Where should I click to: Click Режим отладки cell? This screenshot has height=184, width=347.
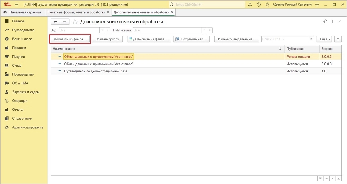coord(302,57)
